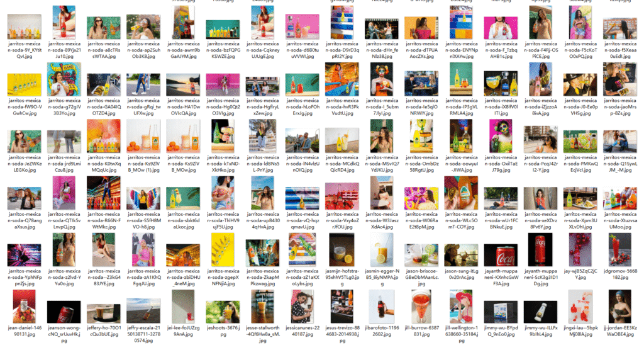This screenshot has width=644, height=345.
Task: Select thumbnail of jarritos-mexican-soda-Q78angaXsus.jpg
Action: click(25, 198)
